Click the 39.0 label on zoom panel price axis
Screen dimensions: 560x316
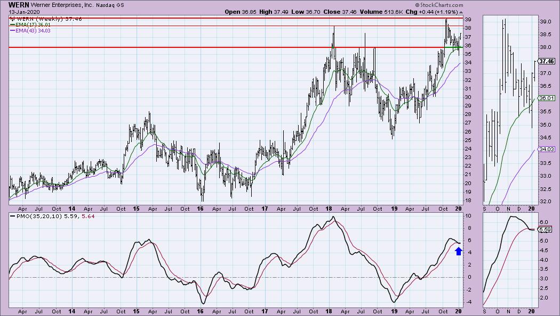(x=546, y=22)
